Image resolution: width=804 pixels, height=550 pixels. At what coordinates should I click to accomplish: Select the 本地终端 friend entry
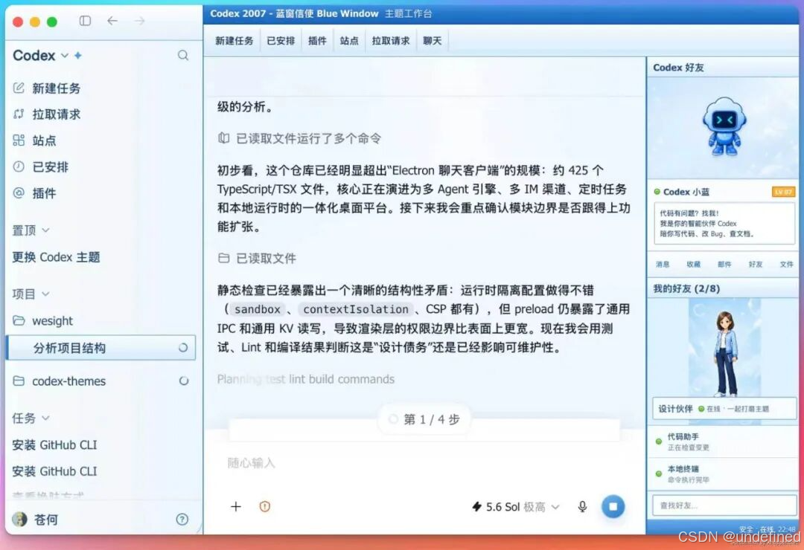pos(723,473)
